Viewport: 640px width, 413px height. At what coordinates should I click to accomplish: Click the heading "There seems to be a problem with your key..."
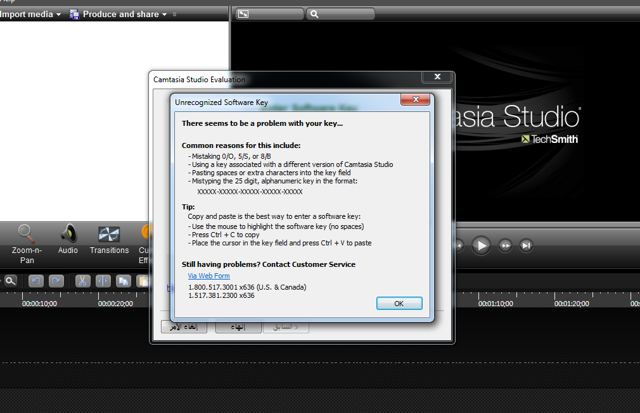coord(262,123)
